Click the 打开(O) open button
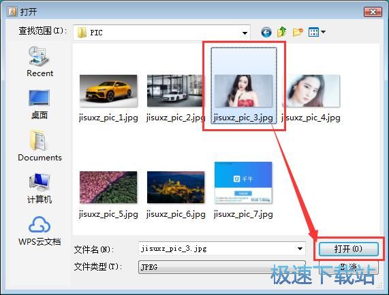389x295 pixels. pyautogui.click(x=349, y=249)
